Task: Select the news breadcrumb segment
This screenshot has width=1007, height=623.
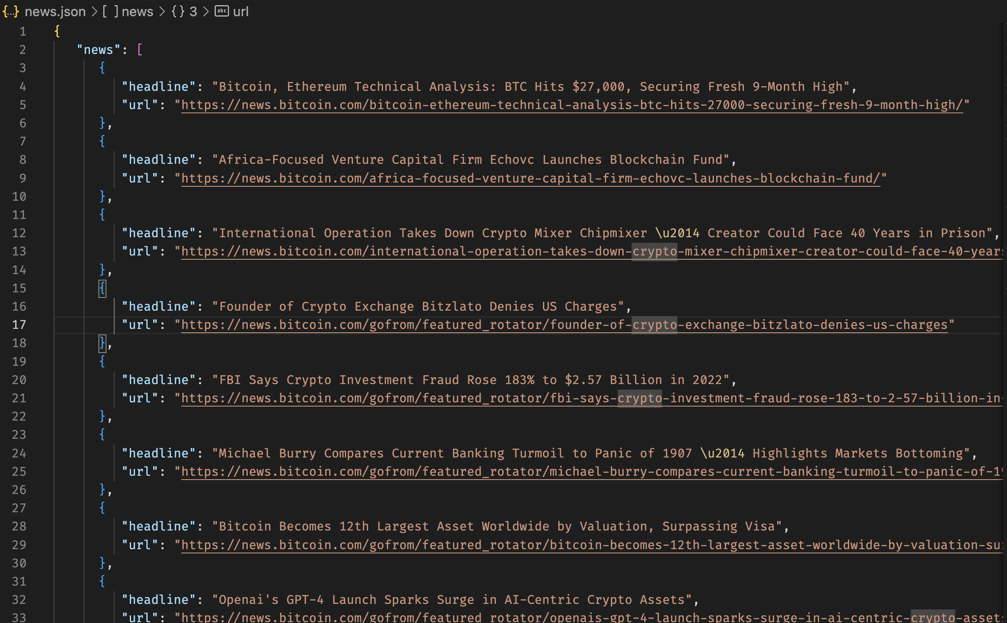Action: tap(137, 11)
